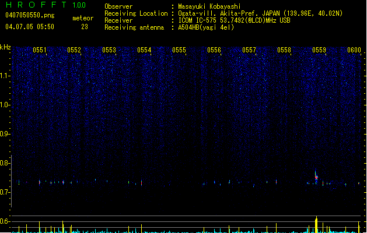Click the 0552 time marker

pos(74,50)
